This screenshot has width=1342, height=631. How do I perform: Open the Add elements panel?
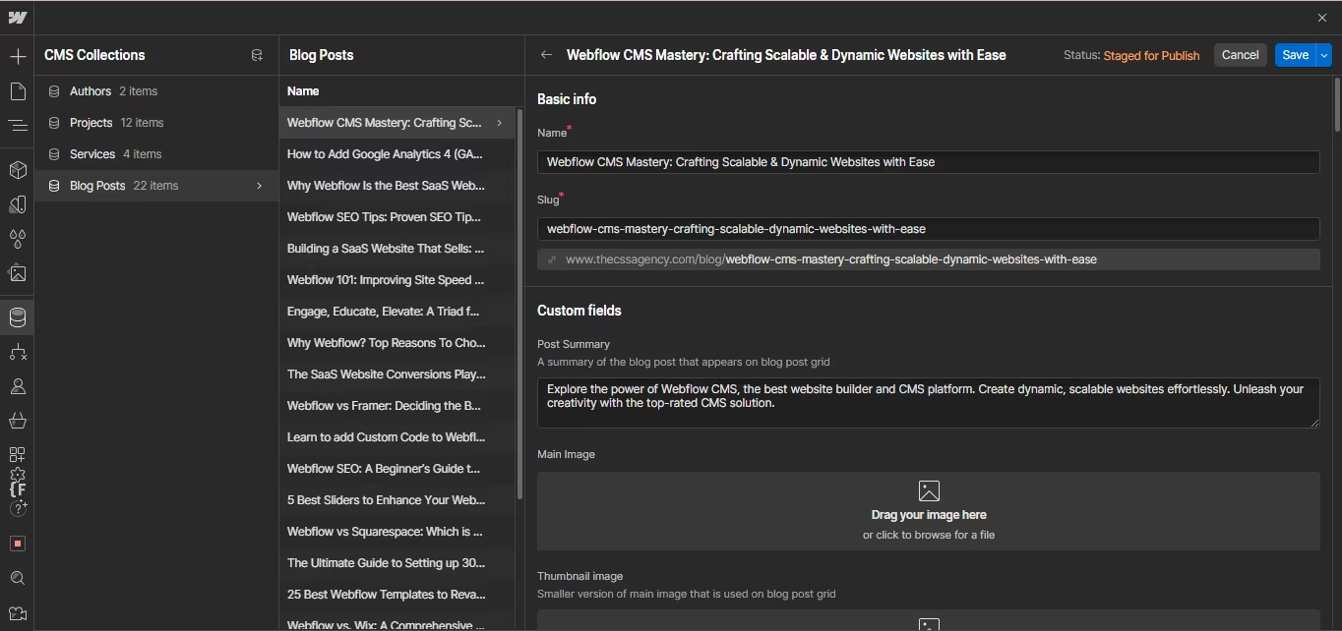coord(18,57)
